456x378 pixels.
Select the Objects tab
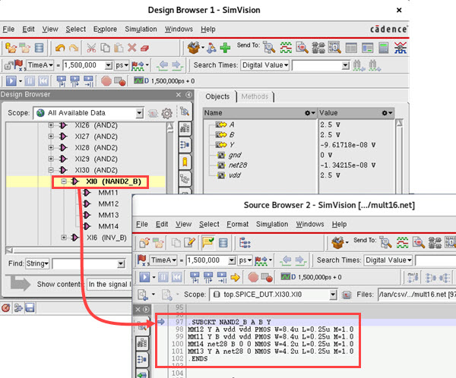click(x=217, y=96)
